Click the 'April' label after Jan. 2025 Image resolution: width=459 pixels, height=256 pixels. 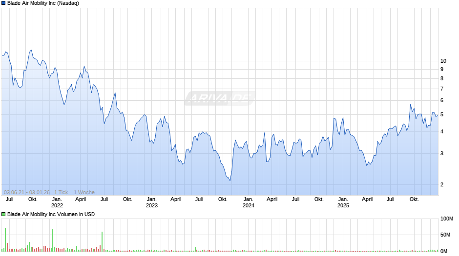click(367, 199)
